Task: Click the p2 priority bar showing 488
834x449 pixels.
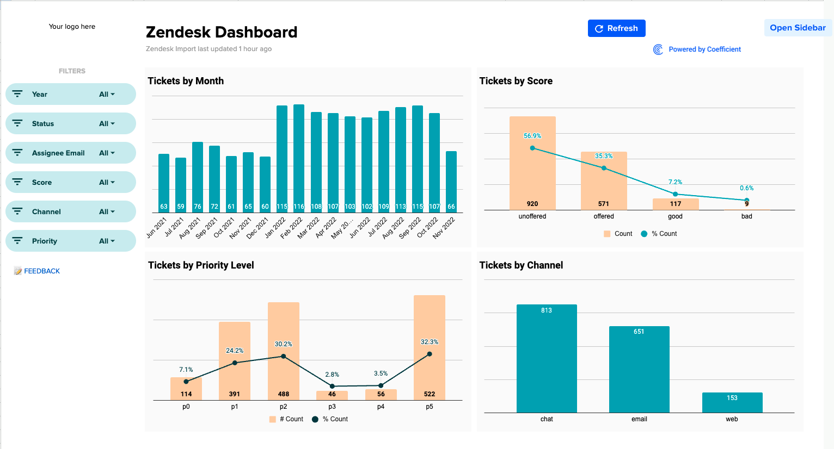Action: click(284, 351)
